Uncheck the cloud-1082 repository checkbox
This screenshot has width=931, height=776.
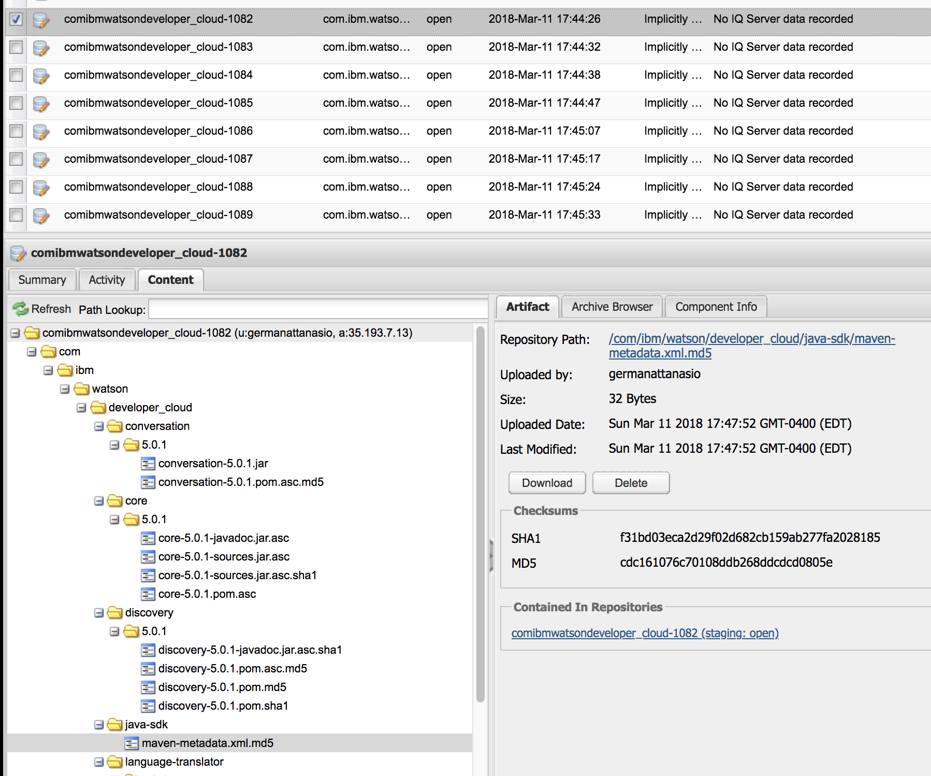tap(16, 19)
